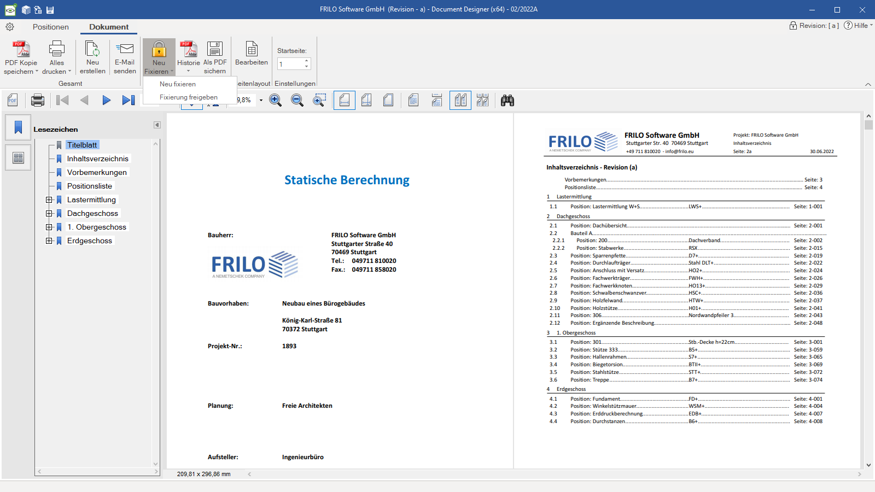Click Revision lock icon top right

[x=793, y=26]
